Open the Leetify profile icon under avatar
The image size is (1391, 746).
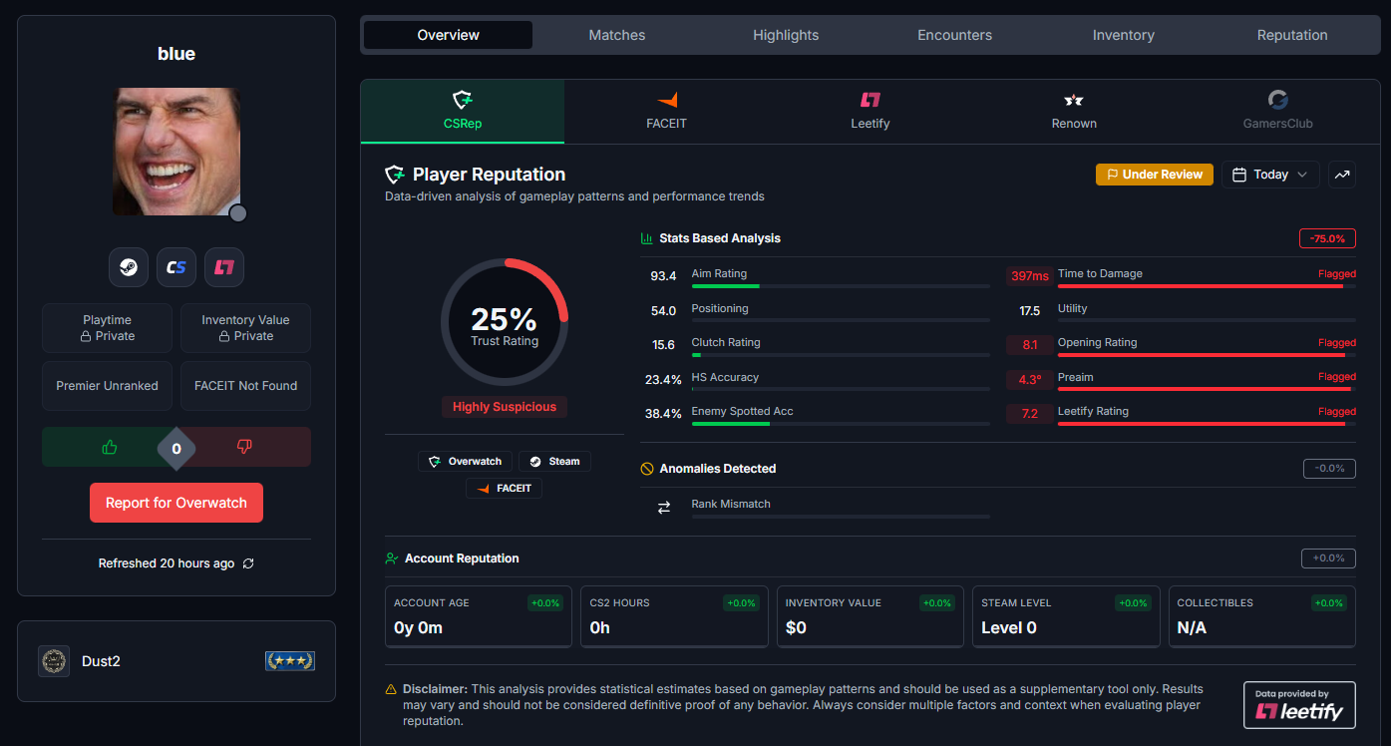point(224,267)
